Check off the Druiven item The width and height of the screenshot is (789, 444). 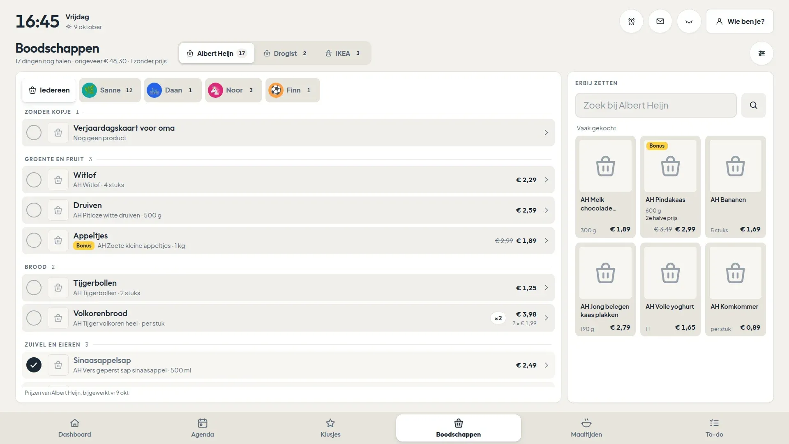point(34,210)
